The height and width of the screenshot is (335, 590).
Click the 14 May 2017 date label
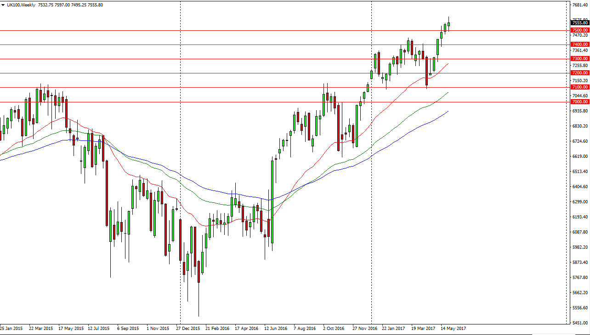pos(453,329)
